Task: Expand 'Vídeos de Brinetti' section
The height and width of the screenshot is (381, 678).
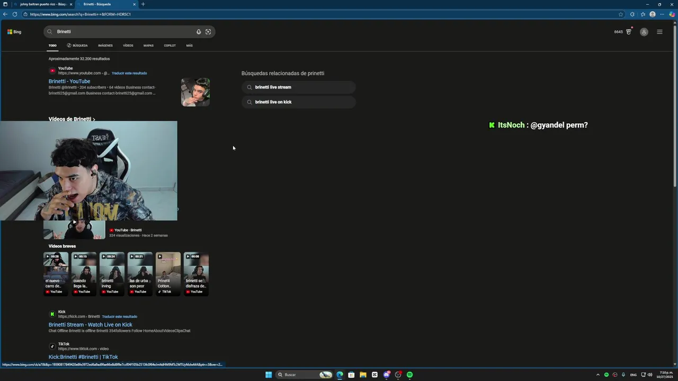Action: point(72,119)
